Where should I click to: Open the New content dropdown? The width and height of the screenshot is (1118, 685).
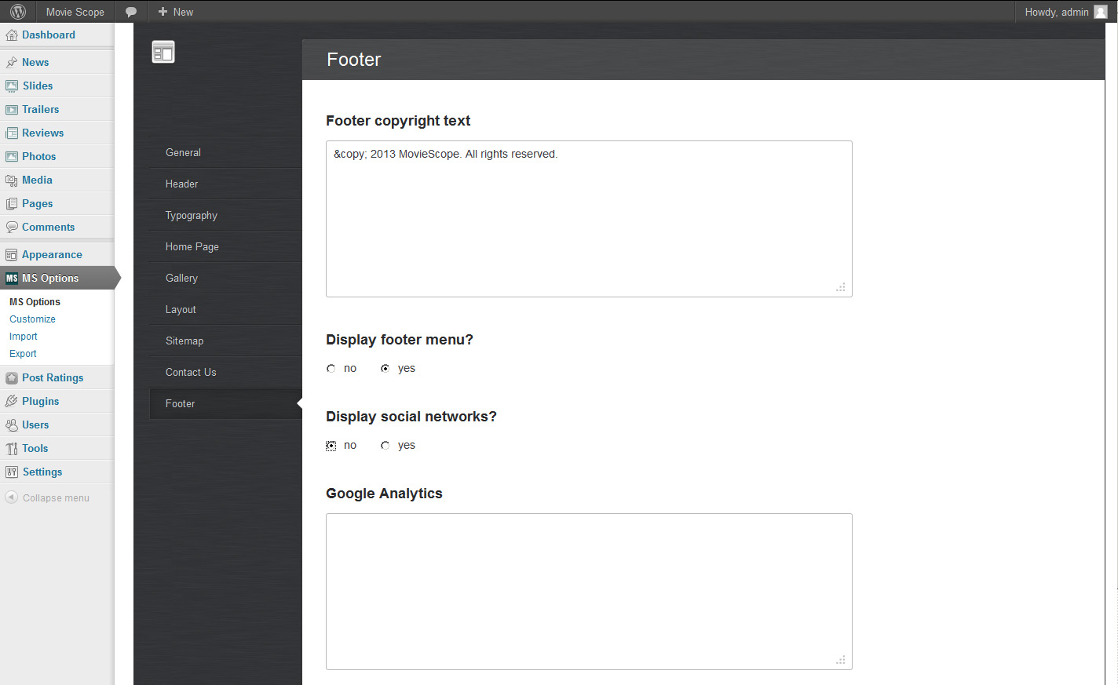[175, 12]
